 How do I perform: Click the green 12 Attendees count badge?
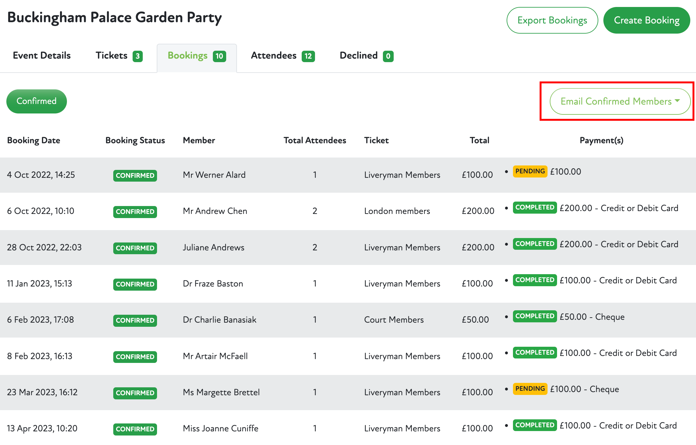[x=308, y=56]
